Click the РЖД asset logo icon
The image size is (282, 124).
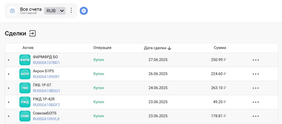coord(25,102)
